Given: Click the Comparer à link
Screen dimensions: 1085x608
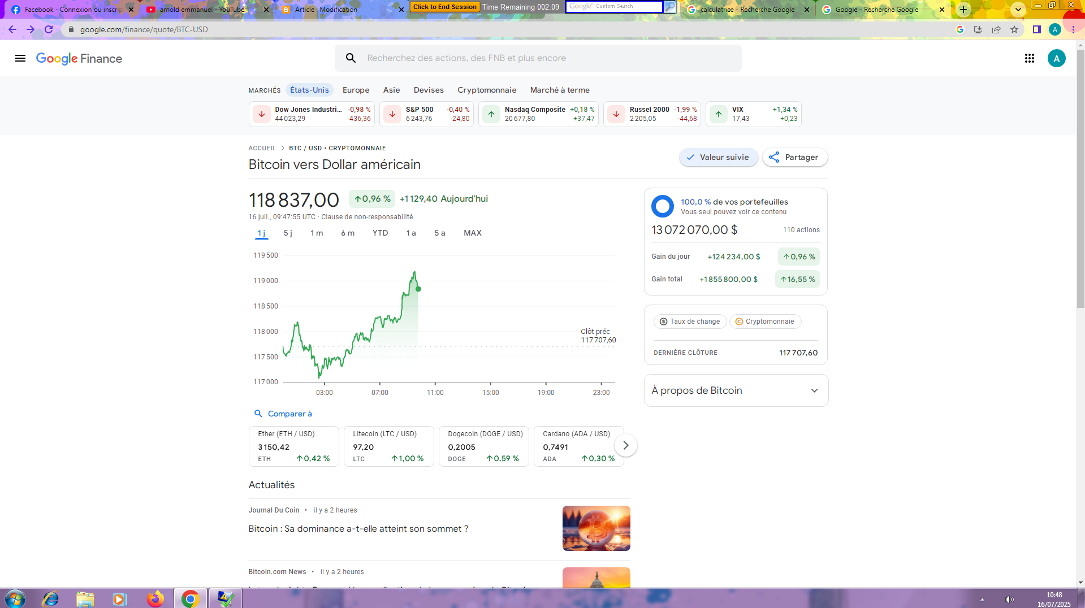Looking at the screenshot, I should [289, 414].
